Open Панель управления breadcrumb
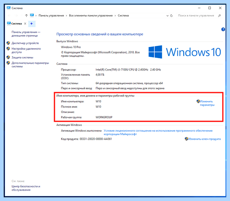The height and width of the screenshot is (201, 230). point(51,16)
